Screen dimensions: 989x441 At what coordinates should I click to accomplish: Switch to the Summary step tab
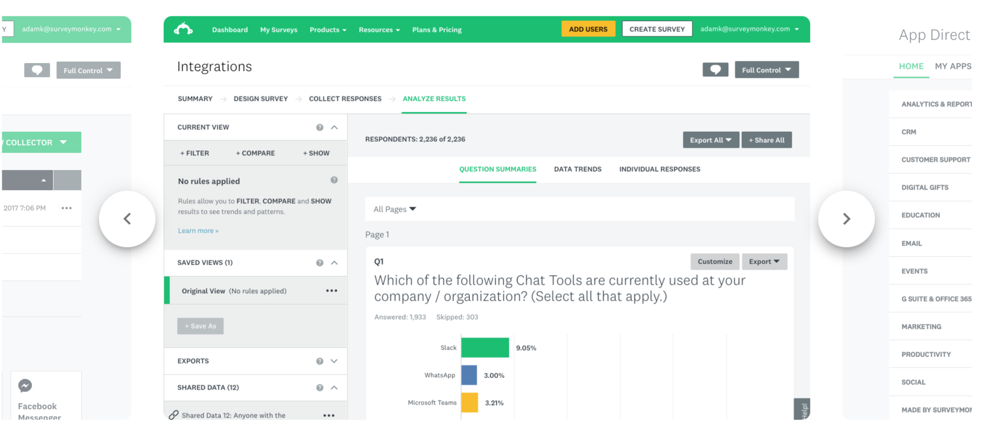coord(195,99)
